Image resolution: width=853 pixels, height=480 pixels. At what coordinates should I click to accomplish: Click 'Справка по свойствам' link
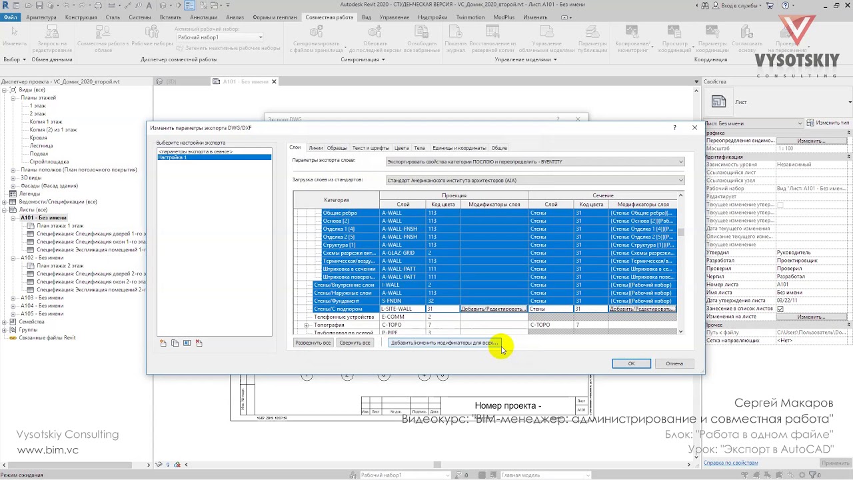[731, 463]
